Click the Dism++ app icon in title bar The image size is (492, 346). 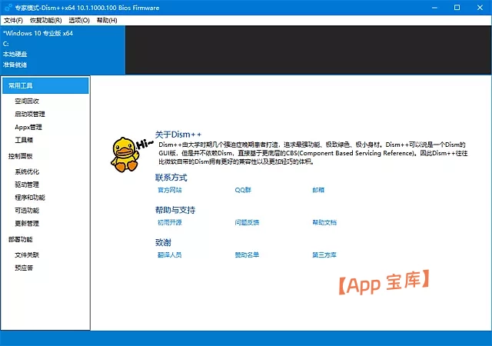point(7,7)
